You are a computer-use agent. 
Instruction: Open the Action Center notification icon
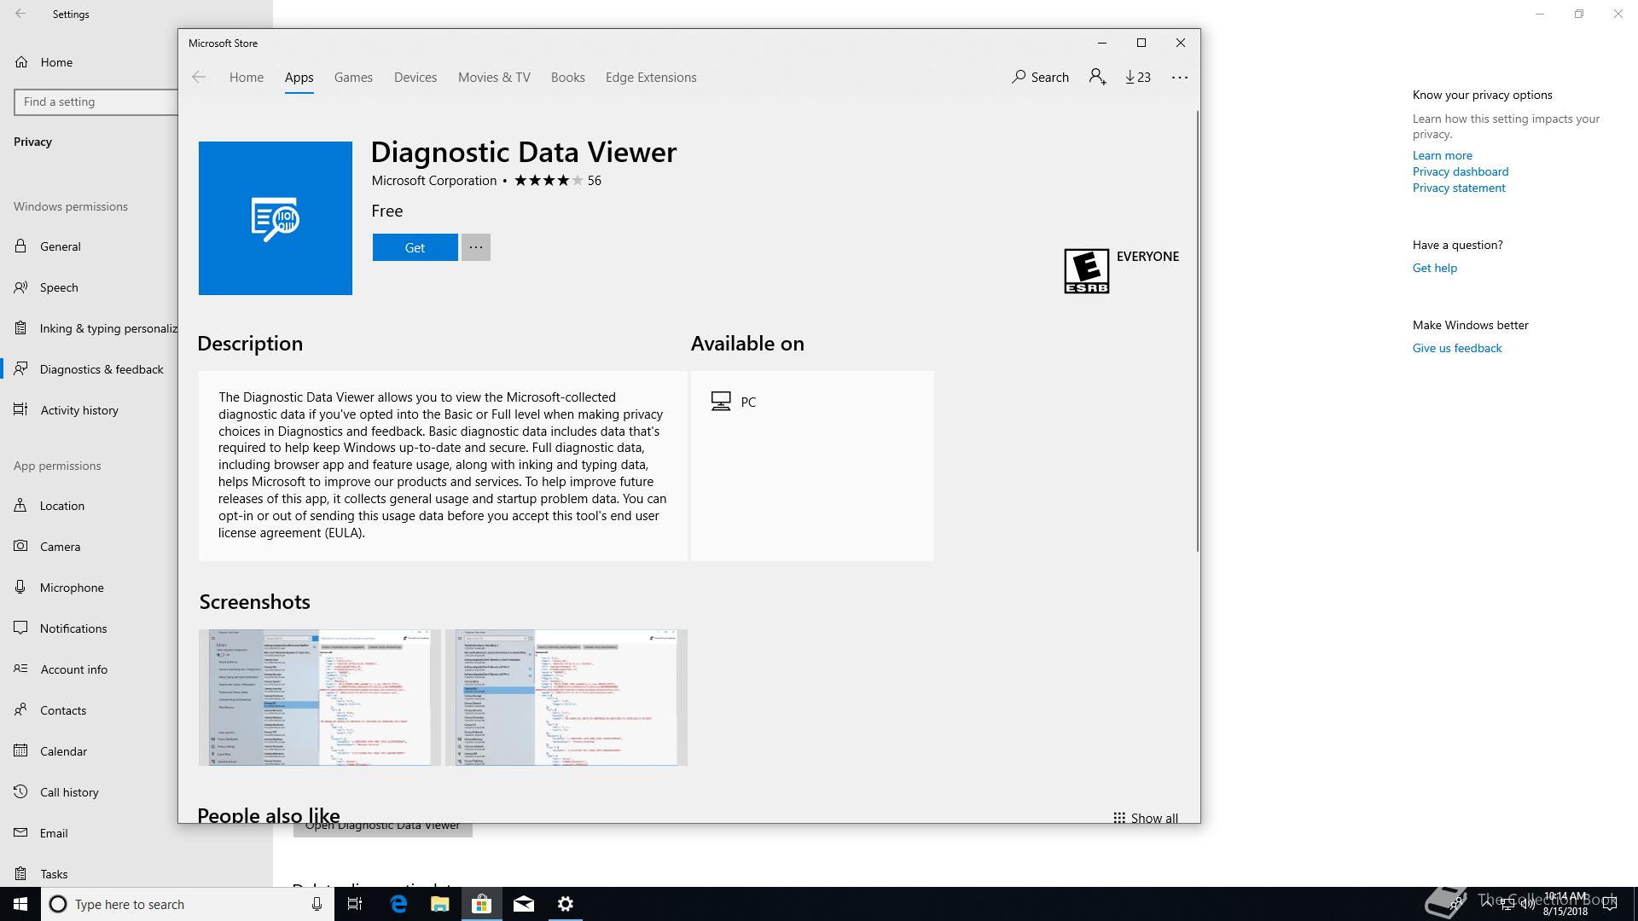pyautogui.click(x=1610, y=905)
